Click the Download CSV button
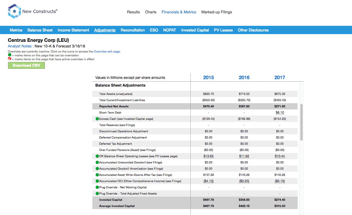Image resolution: width=352 pixels, height=215 pixels. (x=26, y=66)
